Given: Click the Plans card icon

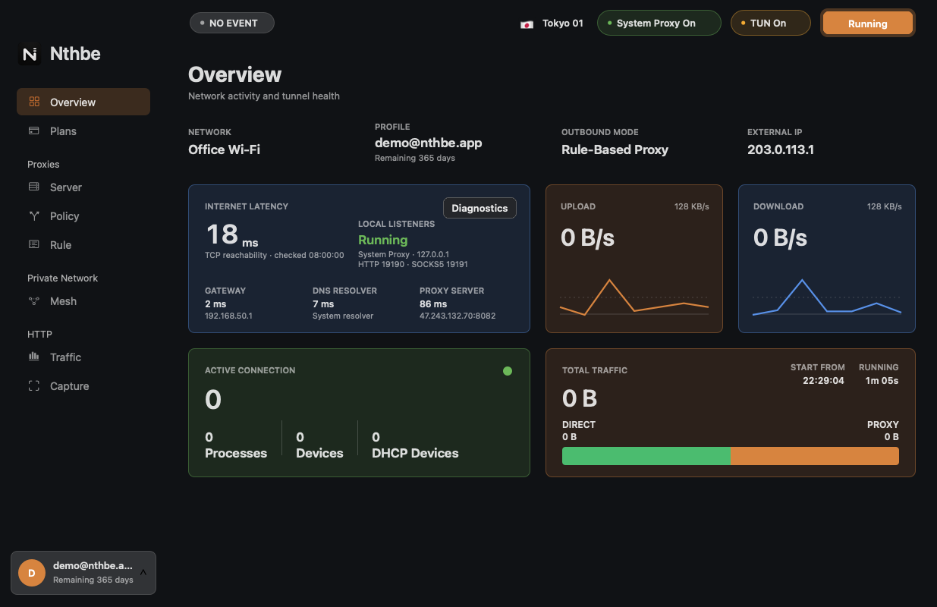Looking at the screenshot, I should [34, 131].
